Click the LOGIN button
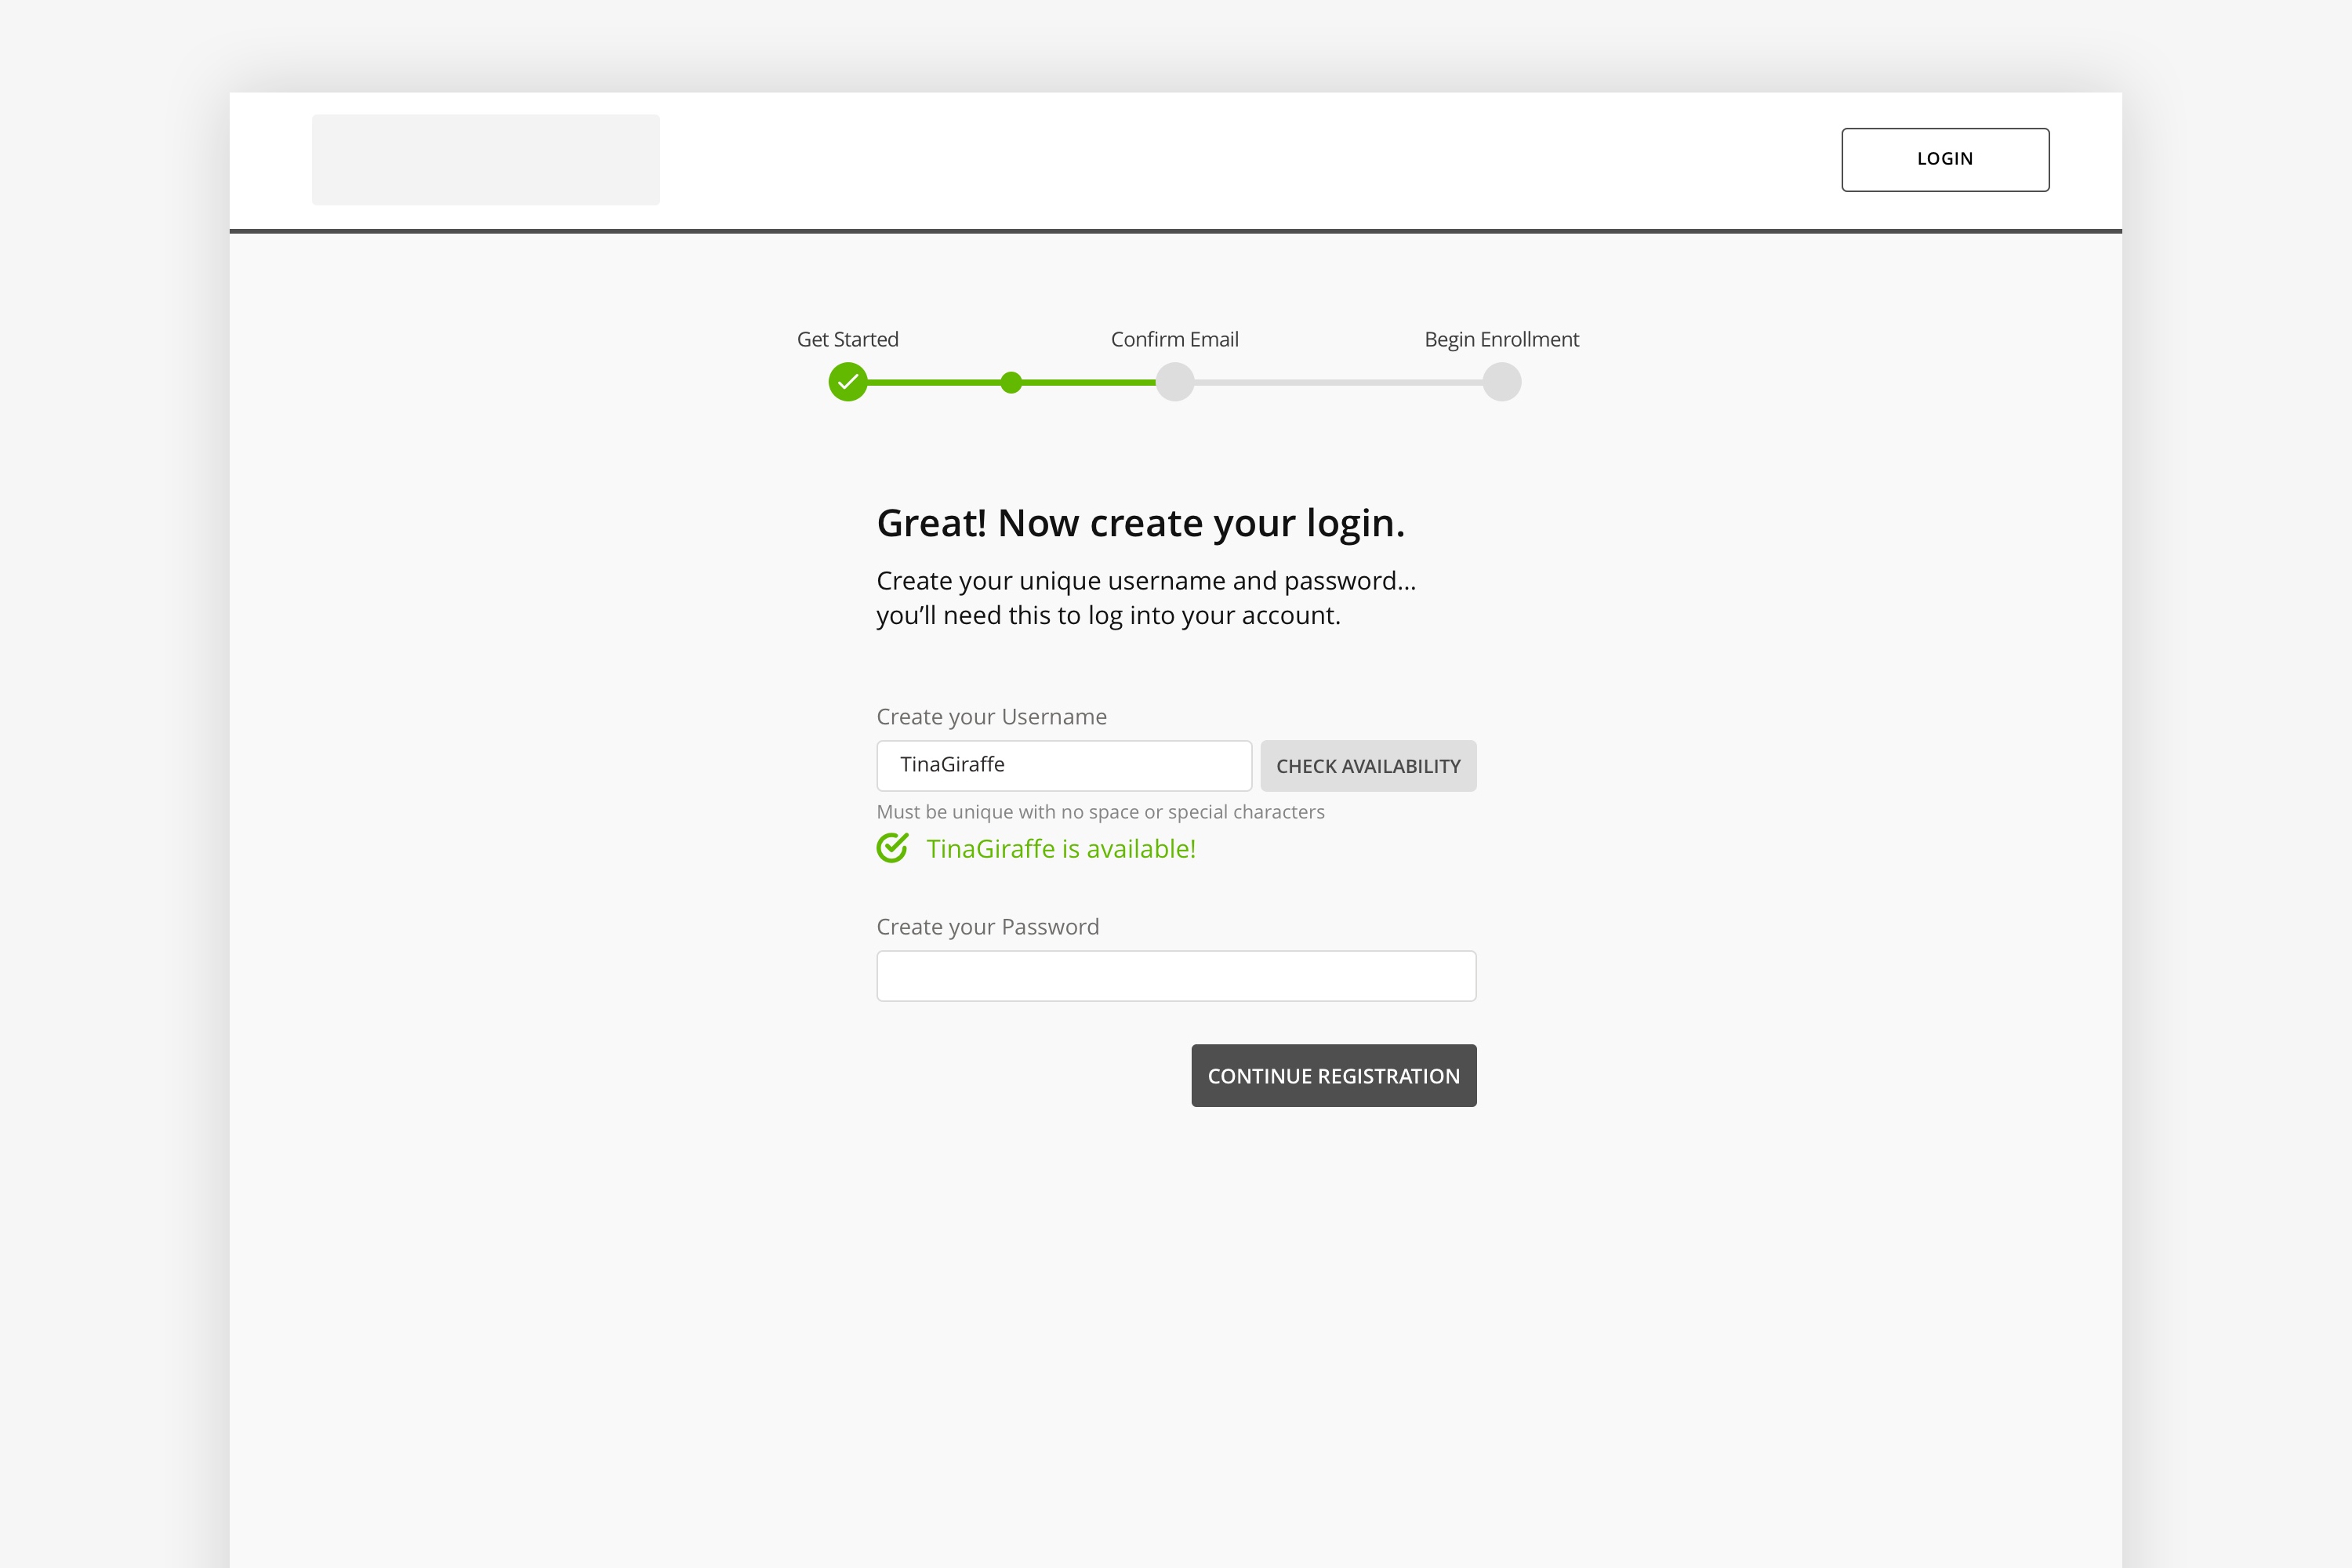This screenshot has height=1568, width=2352. 1945,159
